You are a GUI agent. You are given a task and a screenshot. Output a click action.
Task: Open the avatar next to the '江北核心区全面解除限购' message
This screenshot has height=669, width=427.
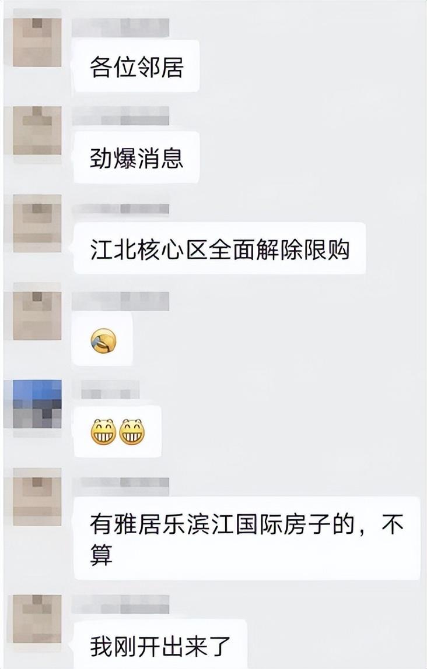(37, 223)
